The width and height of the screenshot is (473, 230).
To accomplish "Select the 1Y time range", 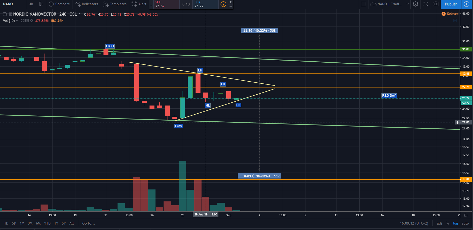I will click(x=56, y=223).
